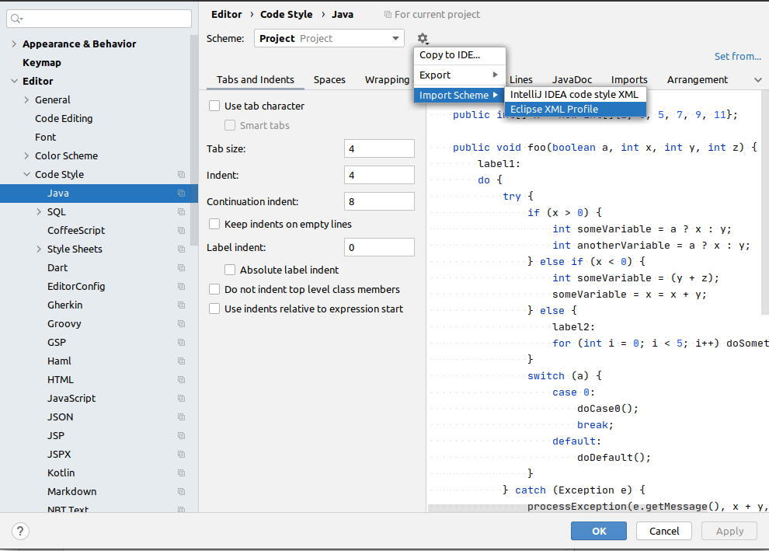Click project-level icon on HTML row
Viewport: 769px width, 551px height.
tap(182, 380)
